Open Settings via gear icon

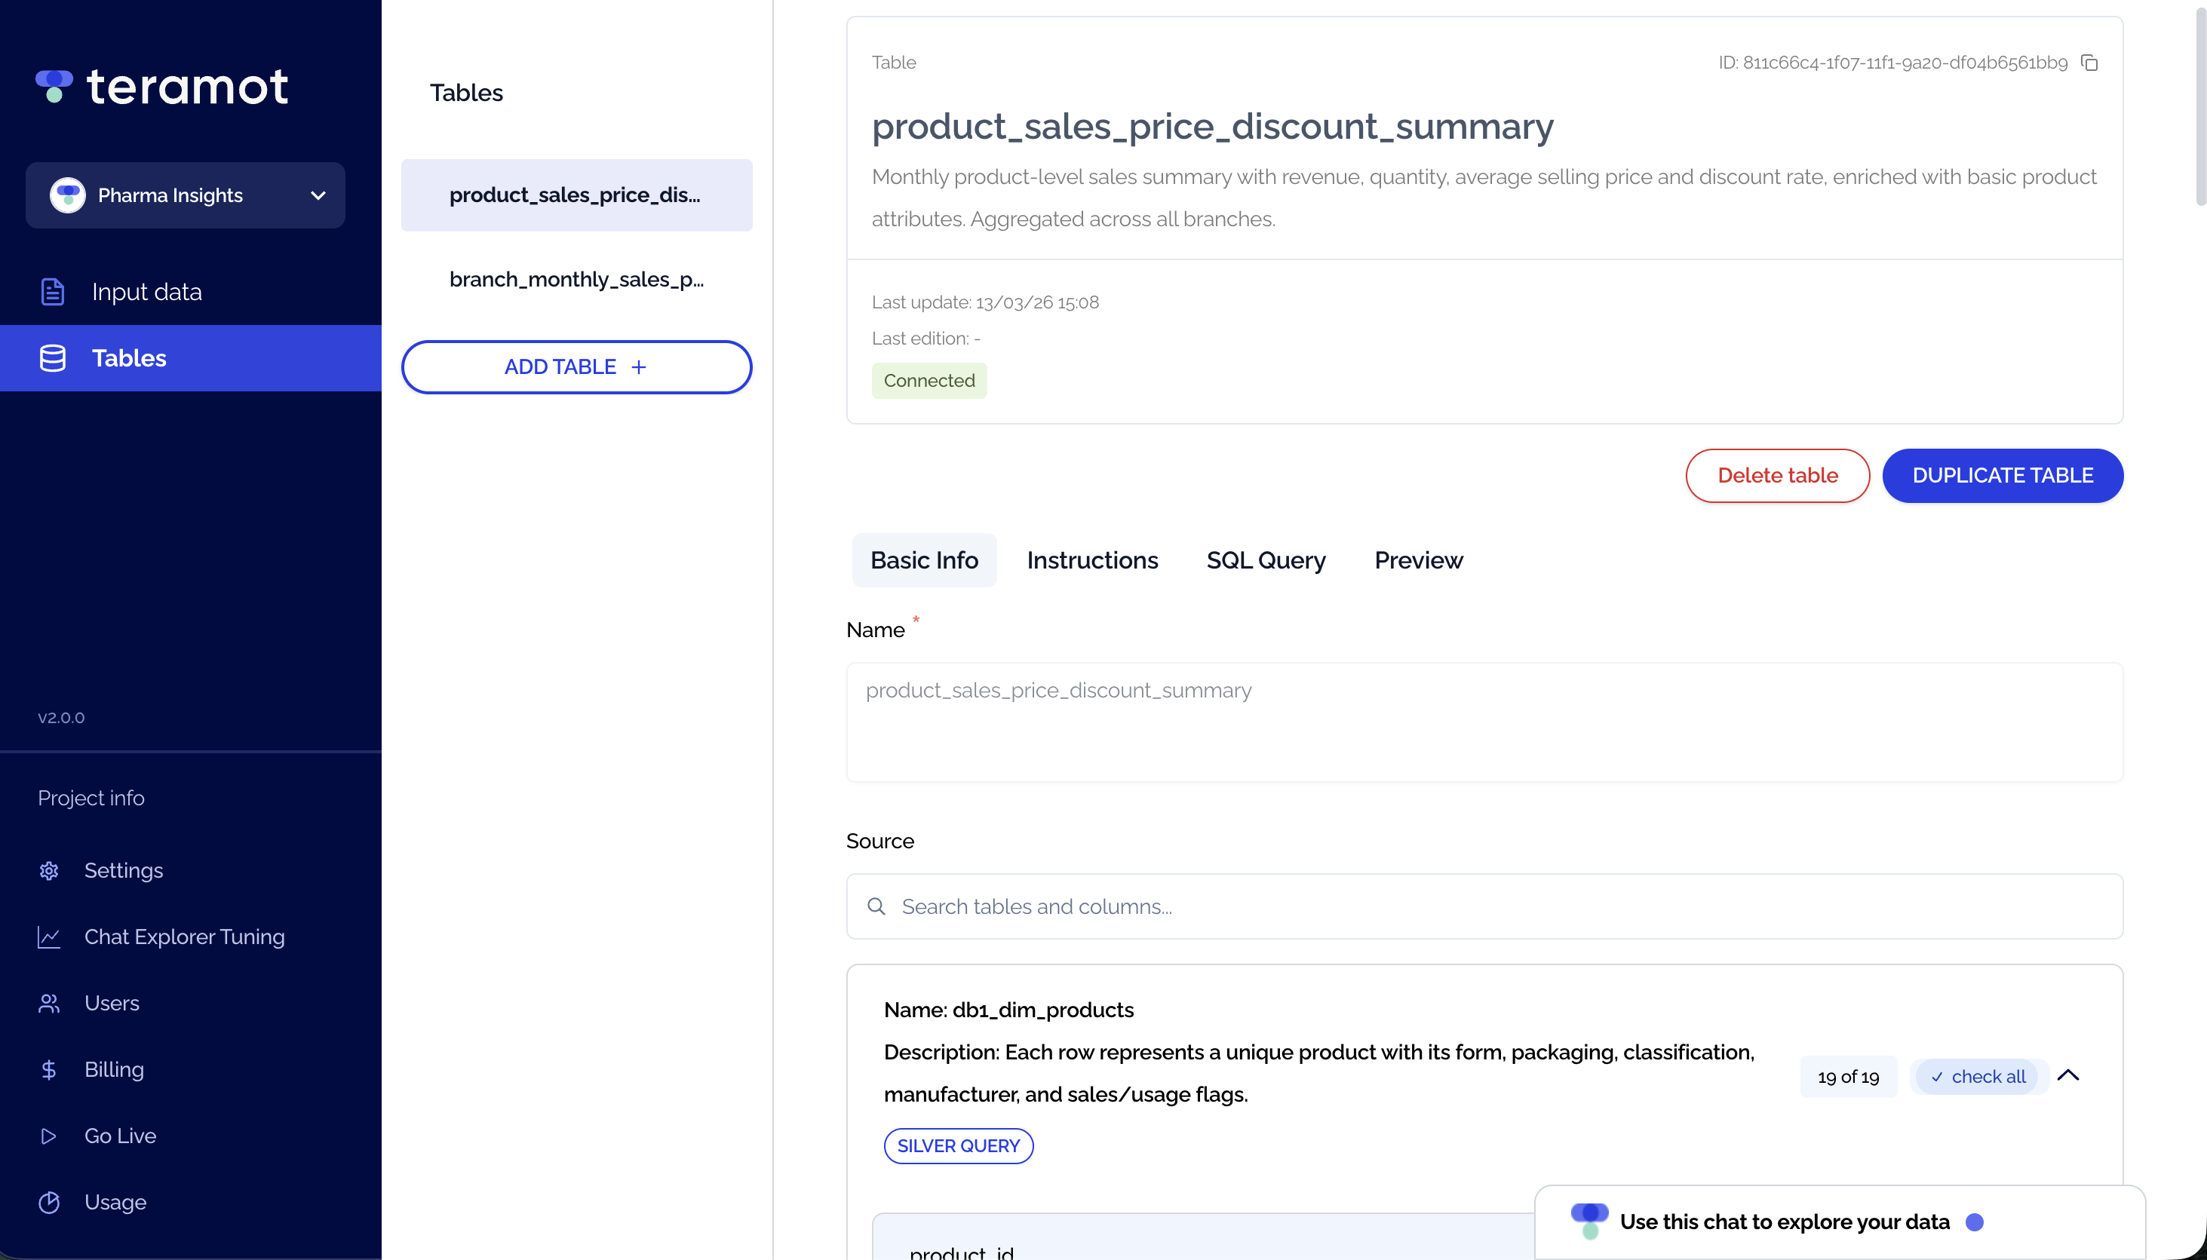tap(49, 871)
